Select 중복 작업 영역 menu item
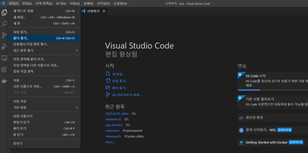Viewport: 308px width, 153px height. pyautogui.click(x=44, y=71)
